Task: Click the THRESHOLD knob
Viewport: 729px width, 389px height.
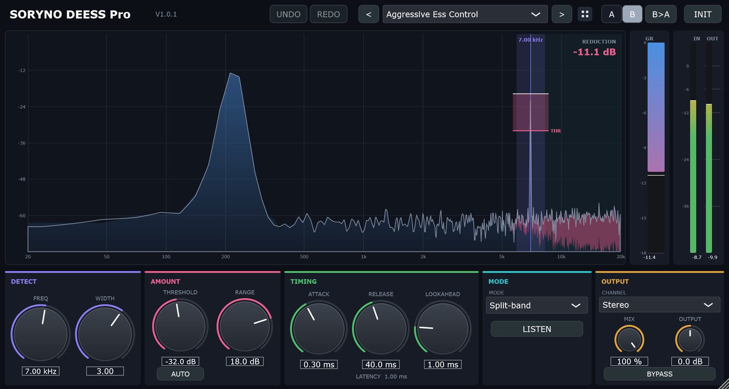Action: point(180,327)
